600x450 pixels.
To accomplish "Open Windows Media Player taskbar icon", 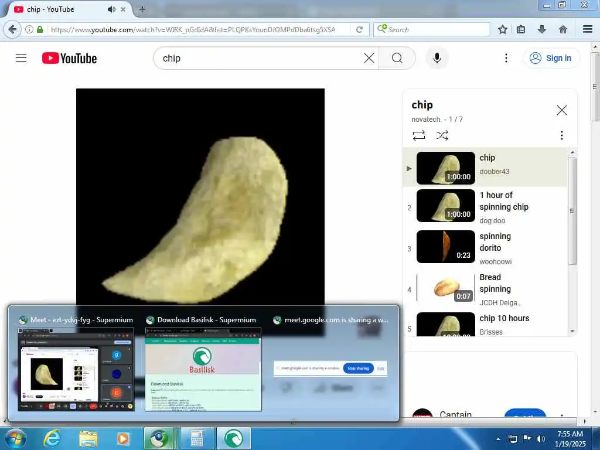I will 123,438.
